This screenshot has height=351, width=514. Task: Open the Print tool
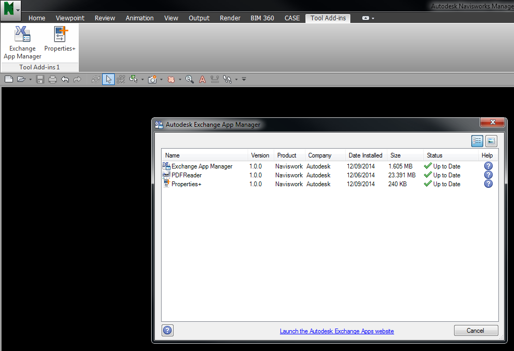coord(52,79)
